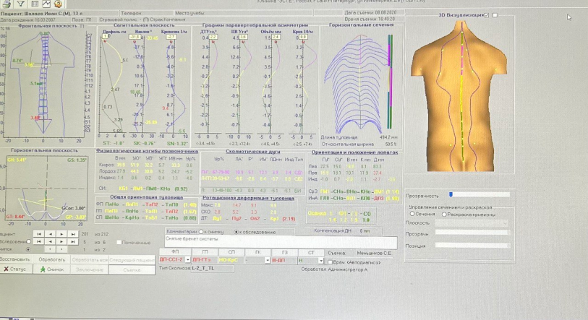This screenshot has width=588, height=320.
Task: Jump to first patient in Пациент row
Action: tap(39, 234)
